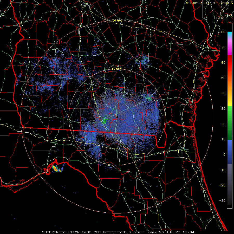Select the -10 value on the dBZ scale
Viewport: 234px width, 234px height.
click(x=222, y=170)
